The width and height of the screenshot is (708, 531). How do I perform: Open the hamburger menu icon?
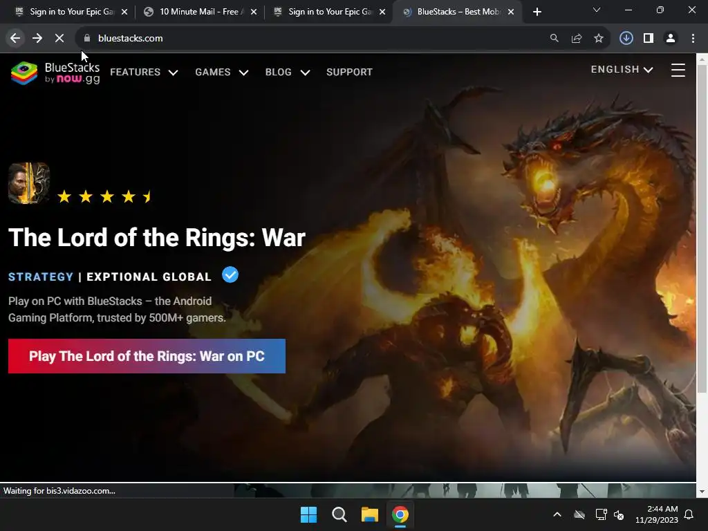tap(678, 70)
